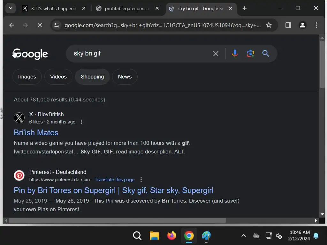This screenshot has height=245, width=327.
Task: Click the horizontal scrollbar right arrow
Action: 316,221
